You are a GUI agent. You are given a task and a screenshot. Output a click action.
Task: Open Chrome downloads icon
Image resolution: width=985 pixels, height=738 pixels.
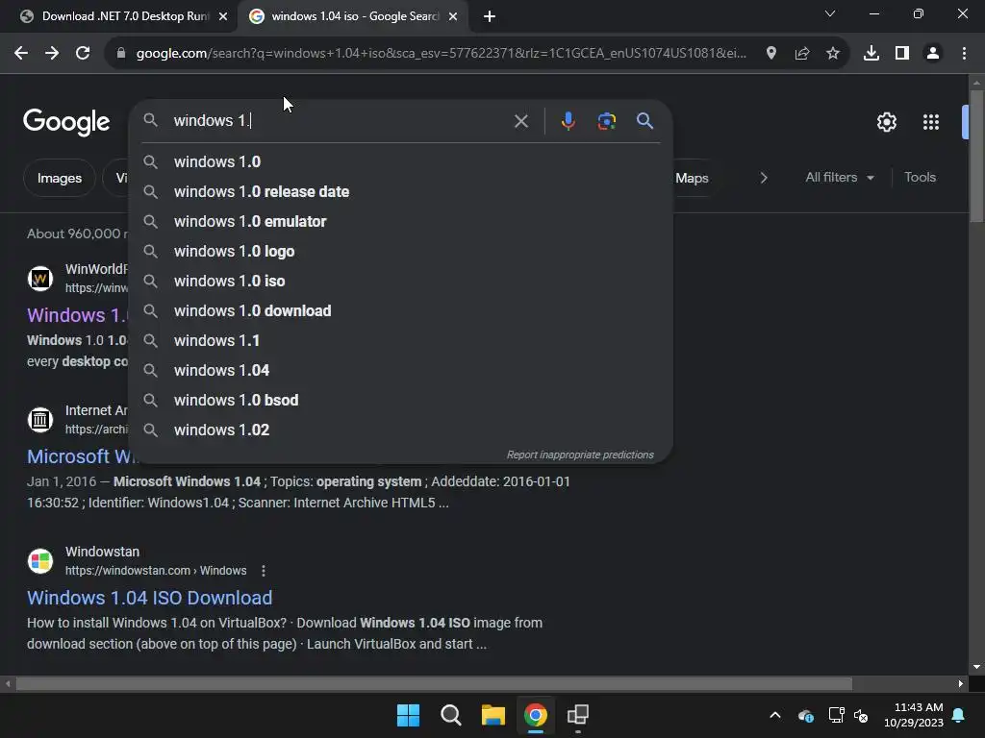click(871, 54)
